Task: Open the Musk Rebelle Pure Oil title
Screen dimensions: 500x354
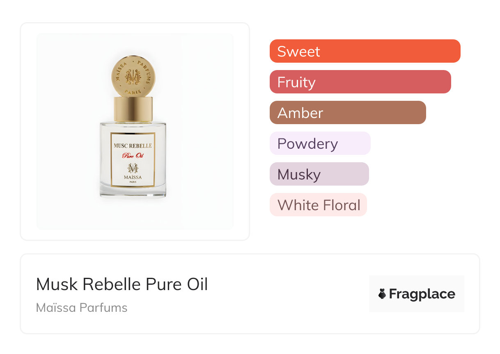Action: point(122,284)
